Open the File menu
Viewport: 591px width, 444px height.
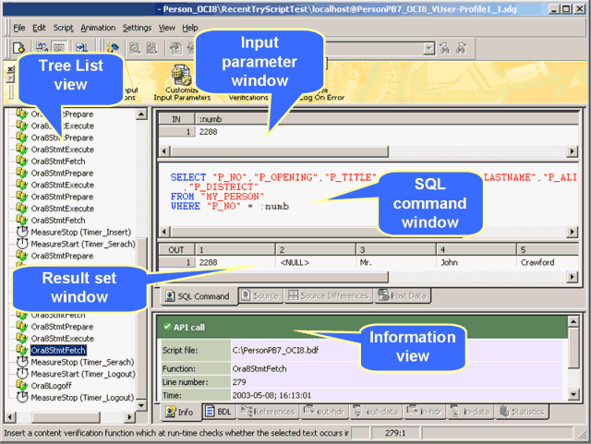[19, 28]
